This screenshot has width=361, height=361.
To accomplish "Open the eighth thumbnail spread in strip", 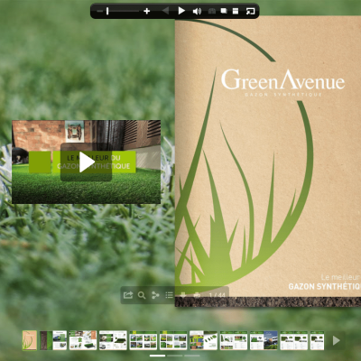I will [234, 340].
